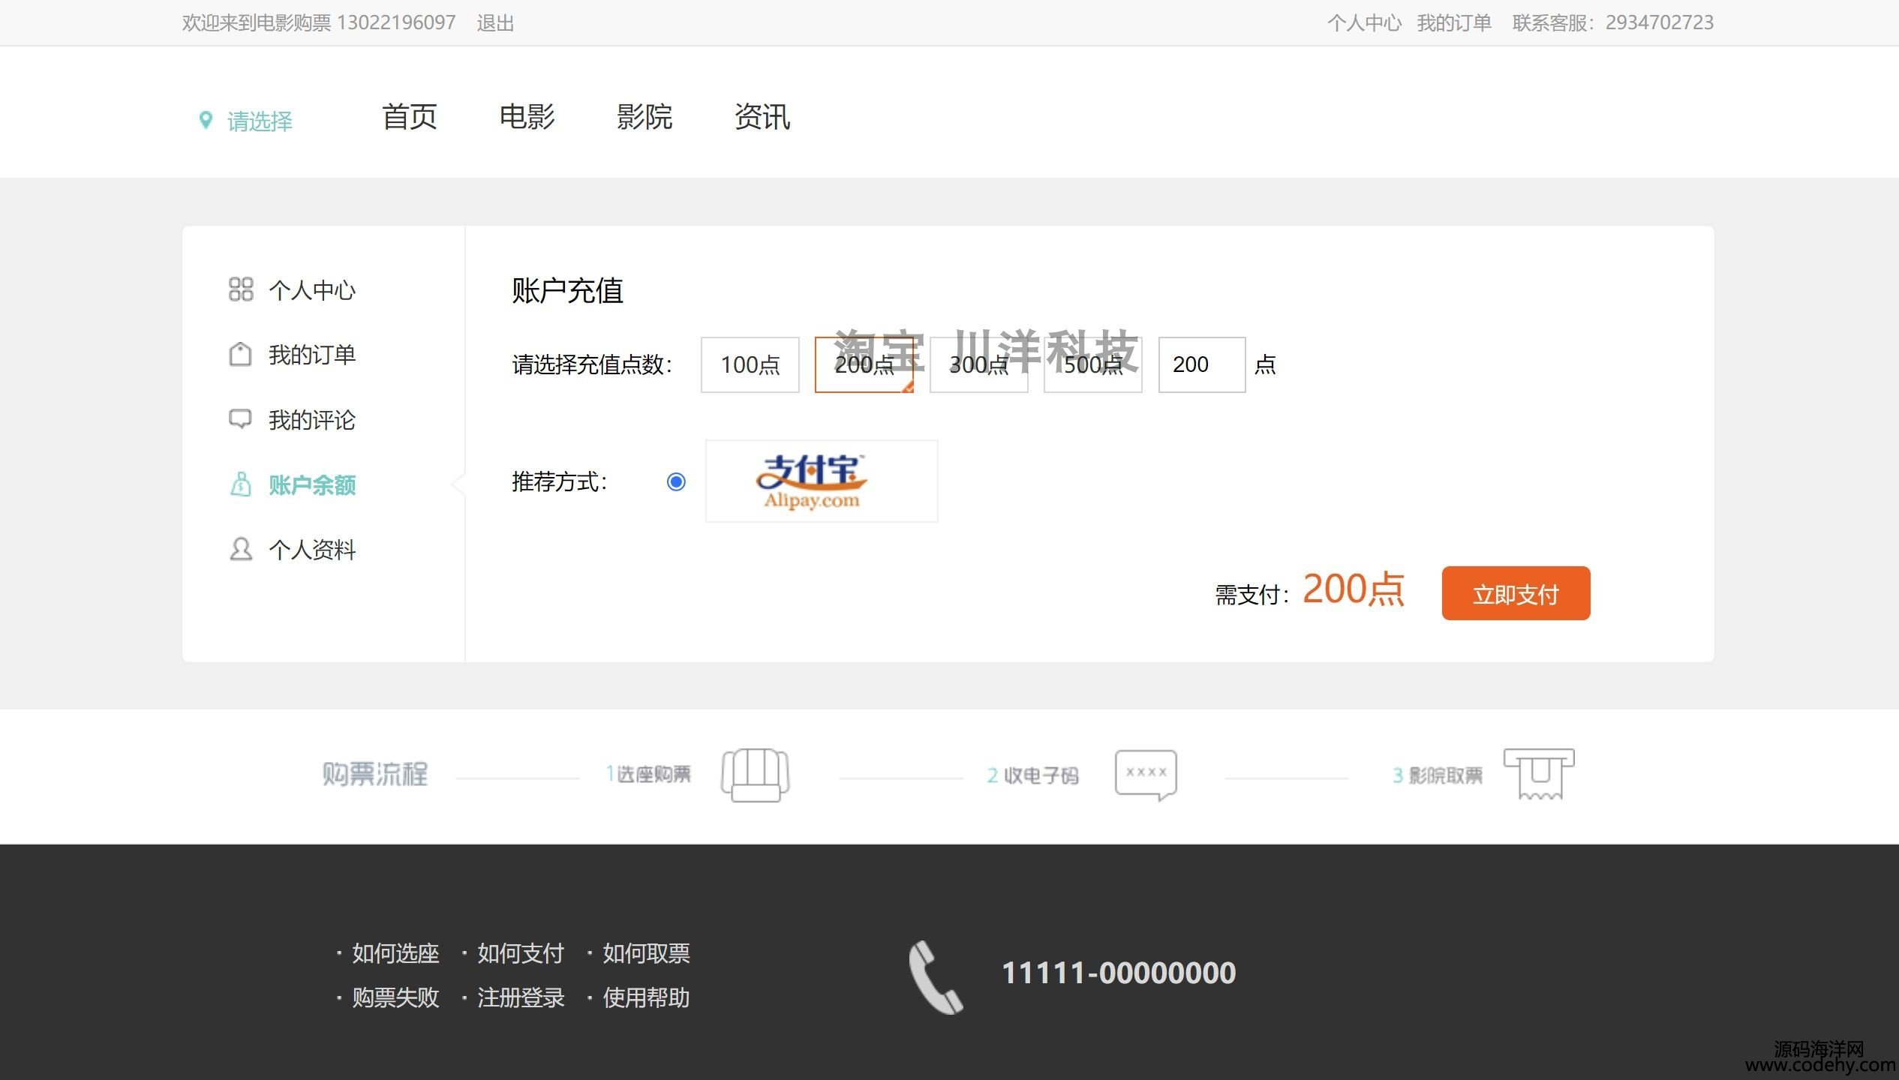
Task: Click the cinema ticket pickup machine icon
Action: pos(1539,774)
